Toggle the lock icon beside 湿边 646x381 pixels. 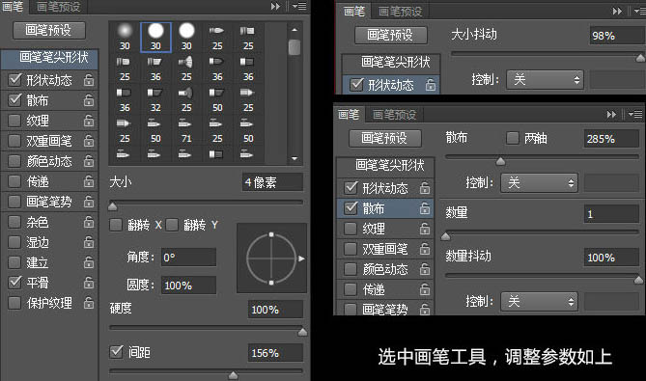click(89, 242)
